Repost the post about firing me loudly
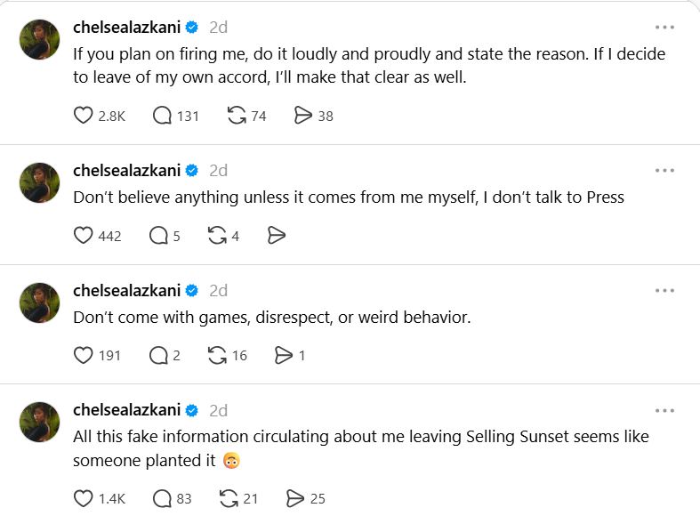The image size is (700, 524). 237,116
